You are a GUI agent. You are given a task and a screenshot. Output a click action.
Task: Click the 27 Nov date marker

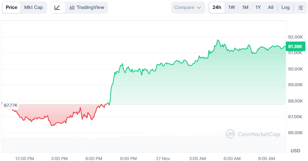(163, 158)
